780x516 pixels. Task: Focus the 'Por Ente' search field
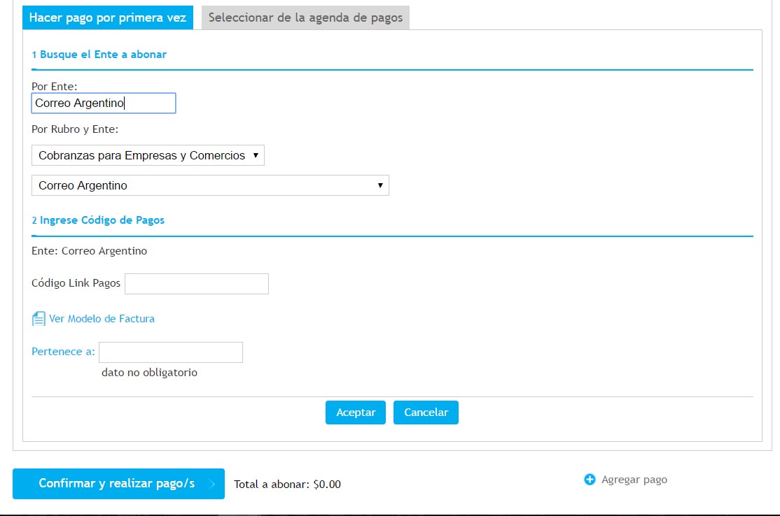(x=104, y=103)
